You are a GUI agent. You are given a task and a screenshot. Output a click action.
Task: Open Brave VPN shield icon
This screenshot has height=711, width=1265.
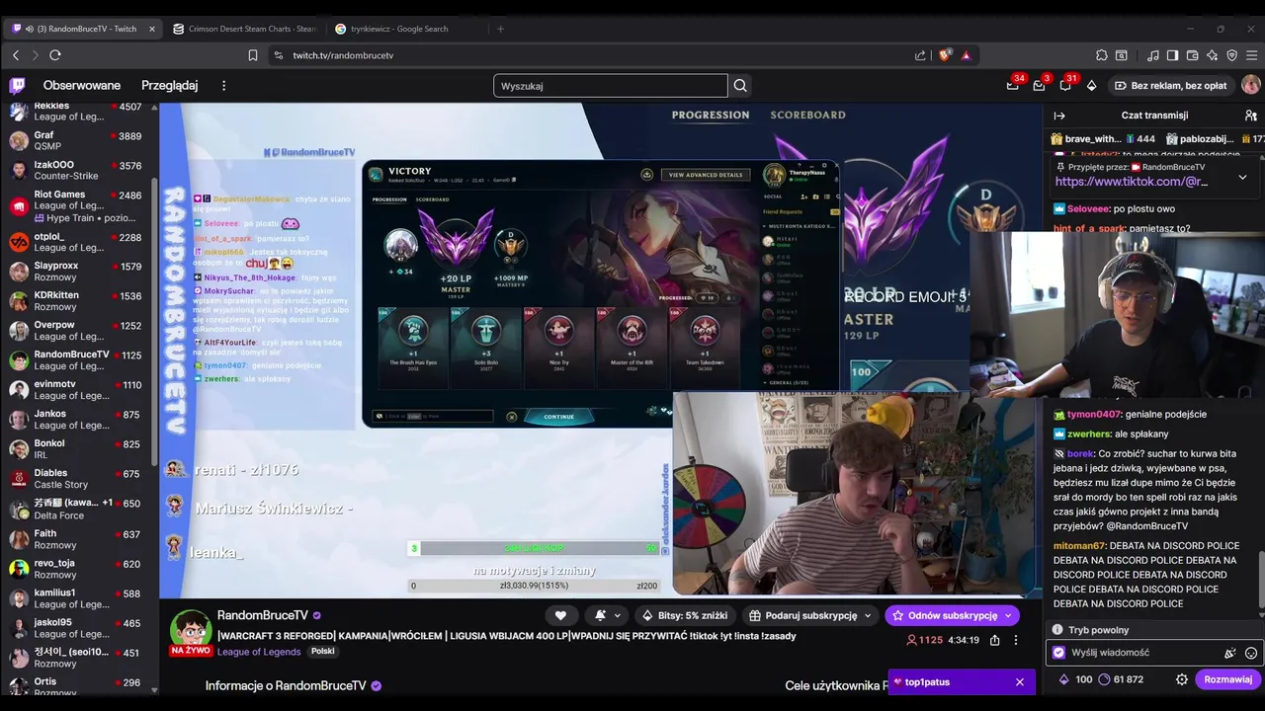click(1231, 55)
